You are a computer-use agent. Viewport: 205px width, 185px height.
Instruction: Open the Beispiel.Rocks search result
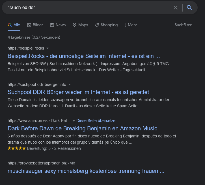pos(84,56)
